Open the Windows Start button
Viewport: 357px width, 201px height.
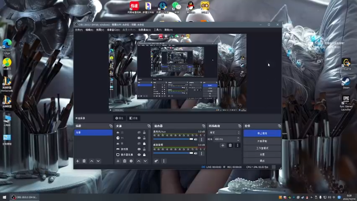click(4, 197)
